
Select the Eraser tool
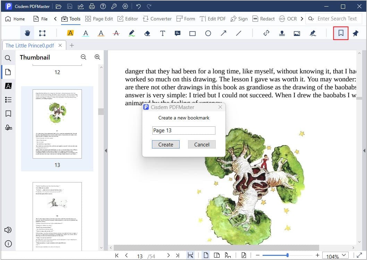(147, 33)
